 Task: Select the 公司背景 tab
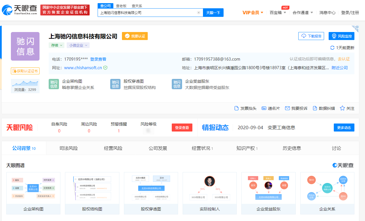tap(24, 148)
